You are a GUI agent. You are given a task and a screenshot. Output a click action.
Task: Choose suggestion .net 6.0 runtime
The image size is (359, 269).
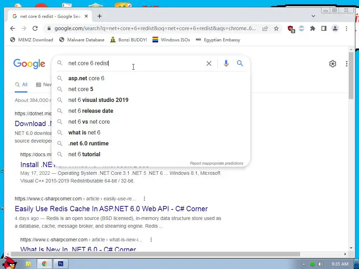click(x=151, y=143)
